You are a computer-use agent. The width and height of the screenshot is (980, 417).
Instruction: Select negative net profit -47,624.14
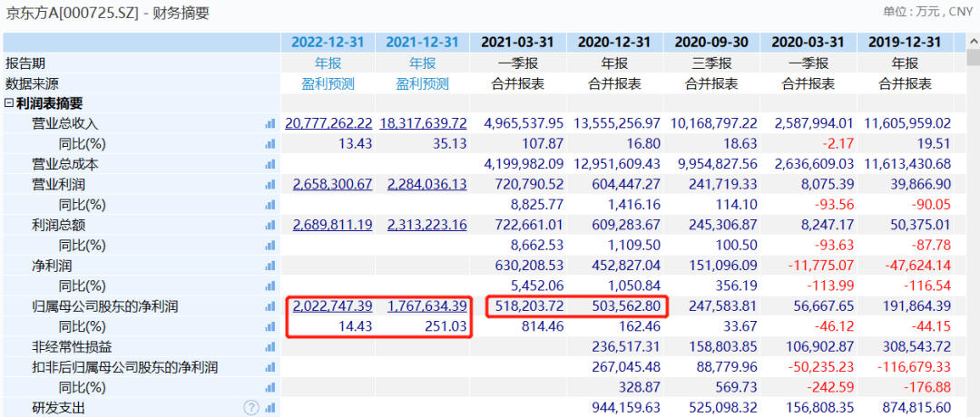pos(916,266)
